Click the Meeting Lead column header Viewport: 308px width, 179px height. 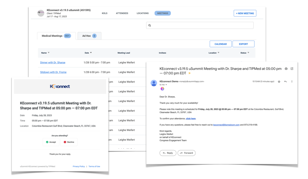[x=124, y=53]
